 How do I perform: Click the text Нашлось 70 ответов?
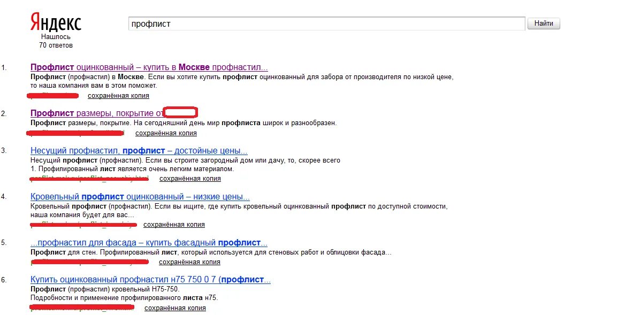click(x=56, y=41)
